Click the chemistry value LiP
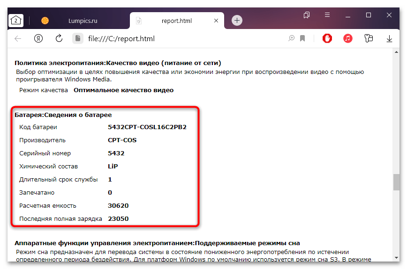Screen dimensions: 407x269 pos(113,166)
